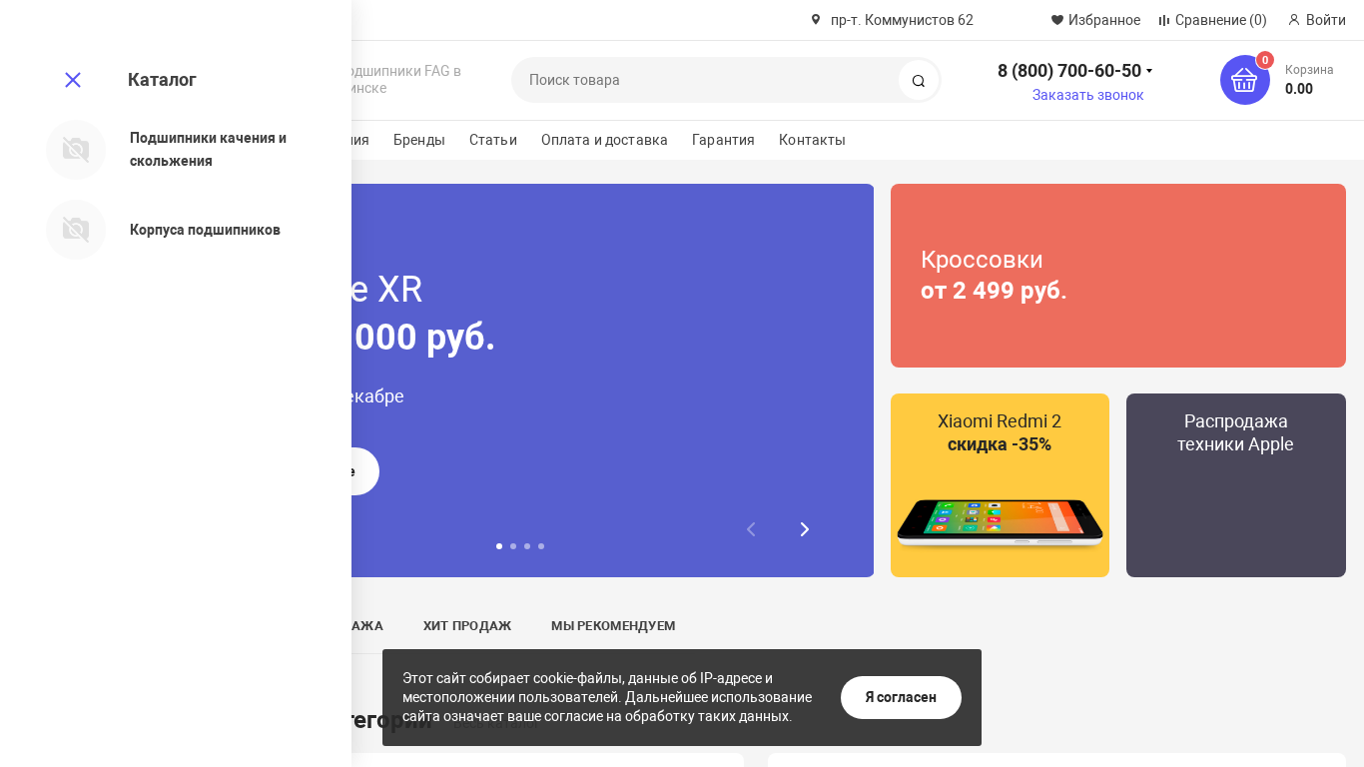1364x767 pixels.
Task: Open Корпуса подшипников category
Action: 205,230
